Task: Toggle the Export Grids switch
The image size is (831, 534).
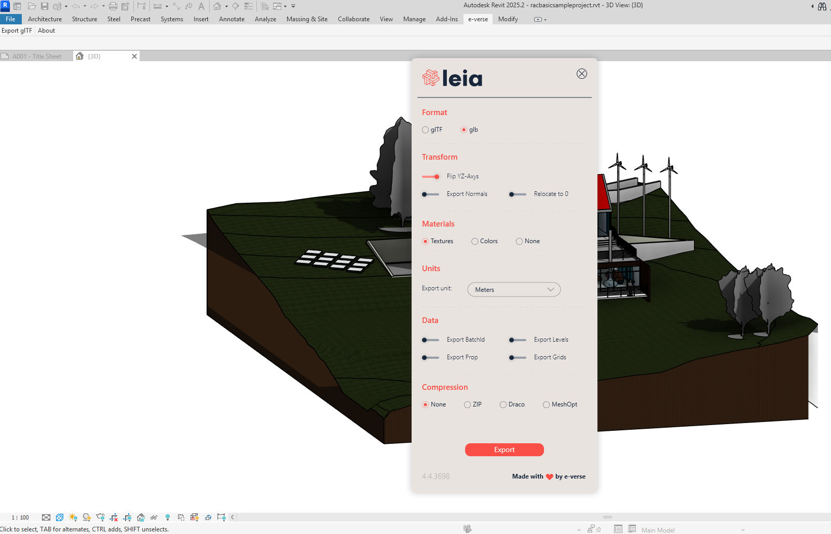Action: pos(517,358)
